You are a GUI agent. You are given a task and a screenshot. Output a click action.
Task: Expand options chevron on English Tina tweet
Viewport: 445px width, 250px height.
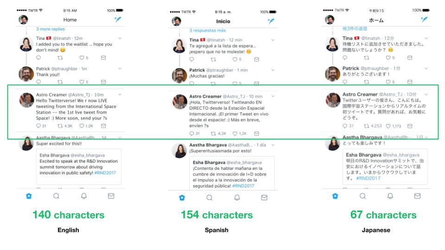click(120, 38)
